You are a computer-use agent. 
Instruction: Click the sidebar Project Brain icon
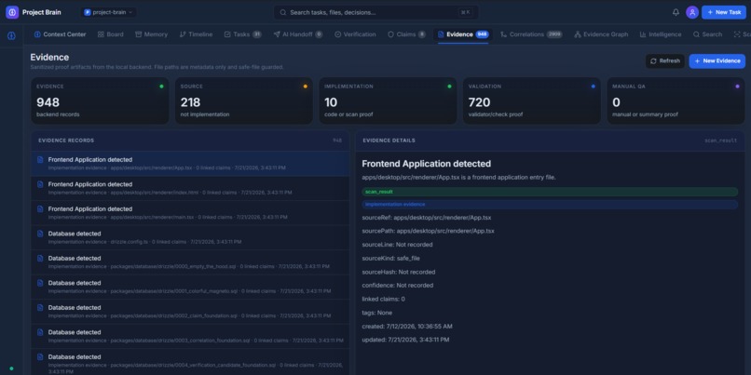pyautogui.click(x=11, y=36)
